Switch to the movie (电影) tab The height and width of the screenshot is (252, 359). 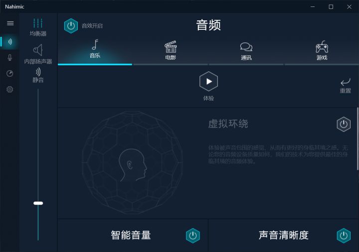pos(171,50)
